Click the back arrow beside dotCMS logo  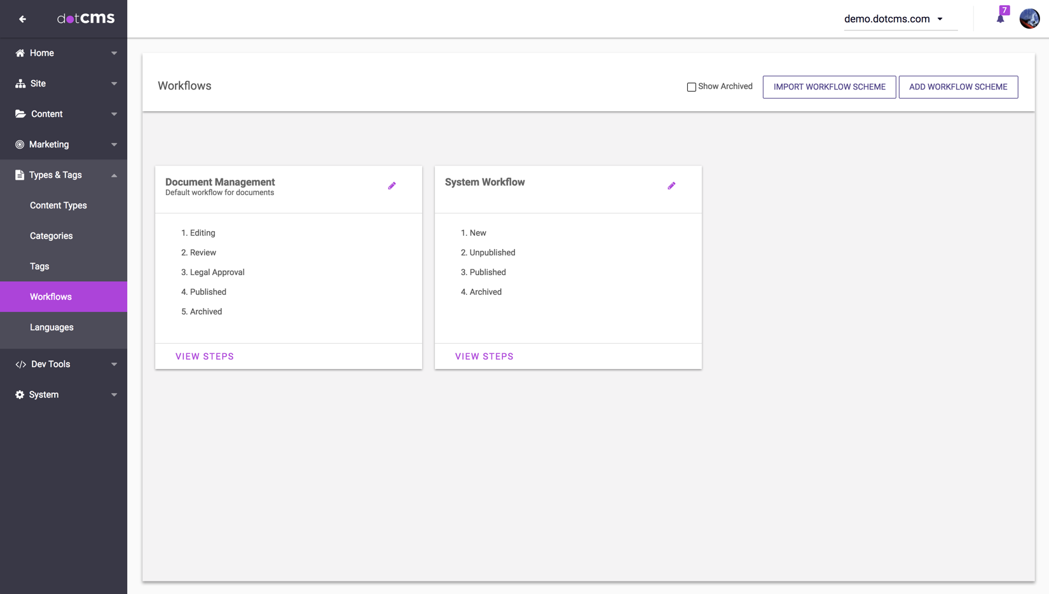point(22,19)
